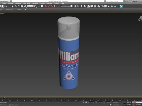Open Material Editor icon
This screenshot has height=106, width=142.
coord(99,6)
